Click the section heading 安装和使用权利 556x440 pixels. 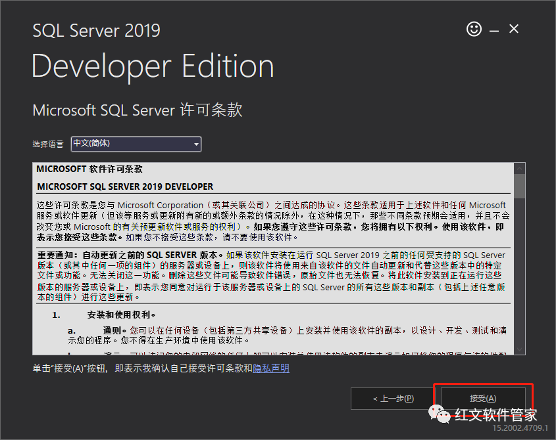click(x=121, y=315)
